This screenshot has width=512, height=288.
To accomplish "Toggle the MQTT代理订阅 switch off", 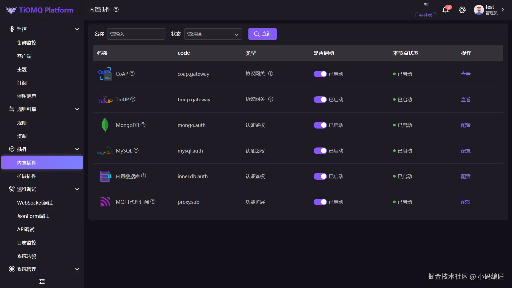I will pos(320,202).
